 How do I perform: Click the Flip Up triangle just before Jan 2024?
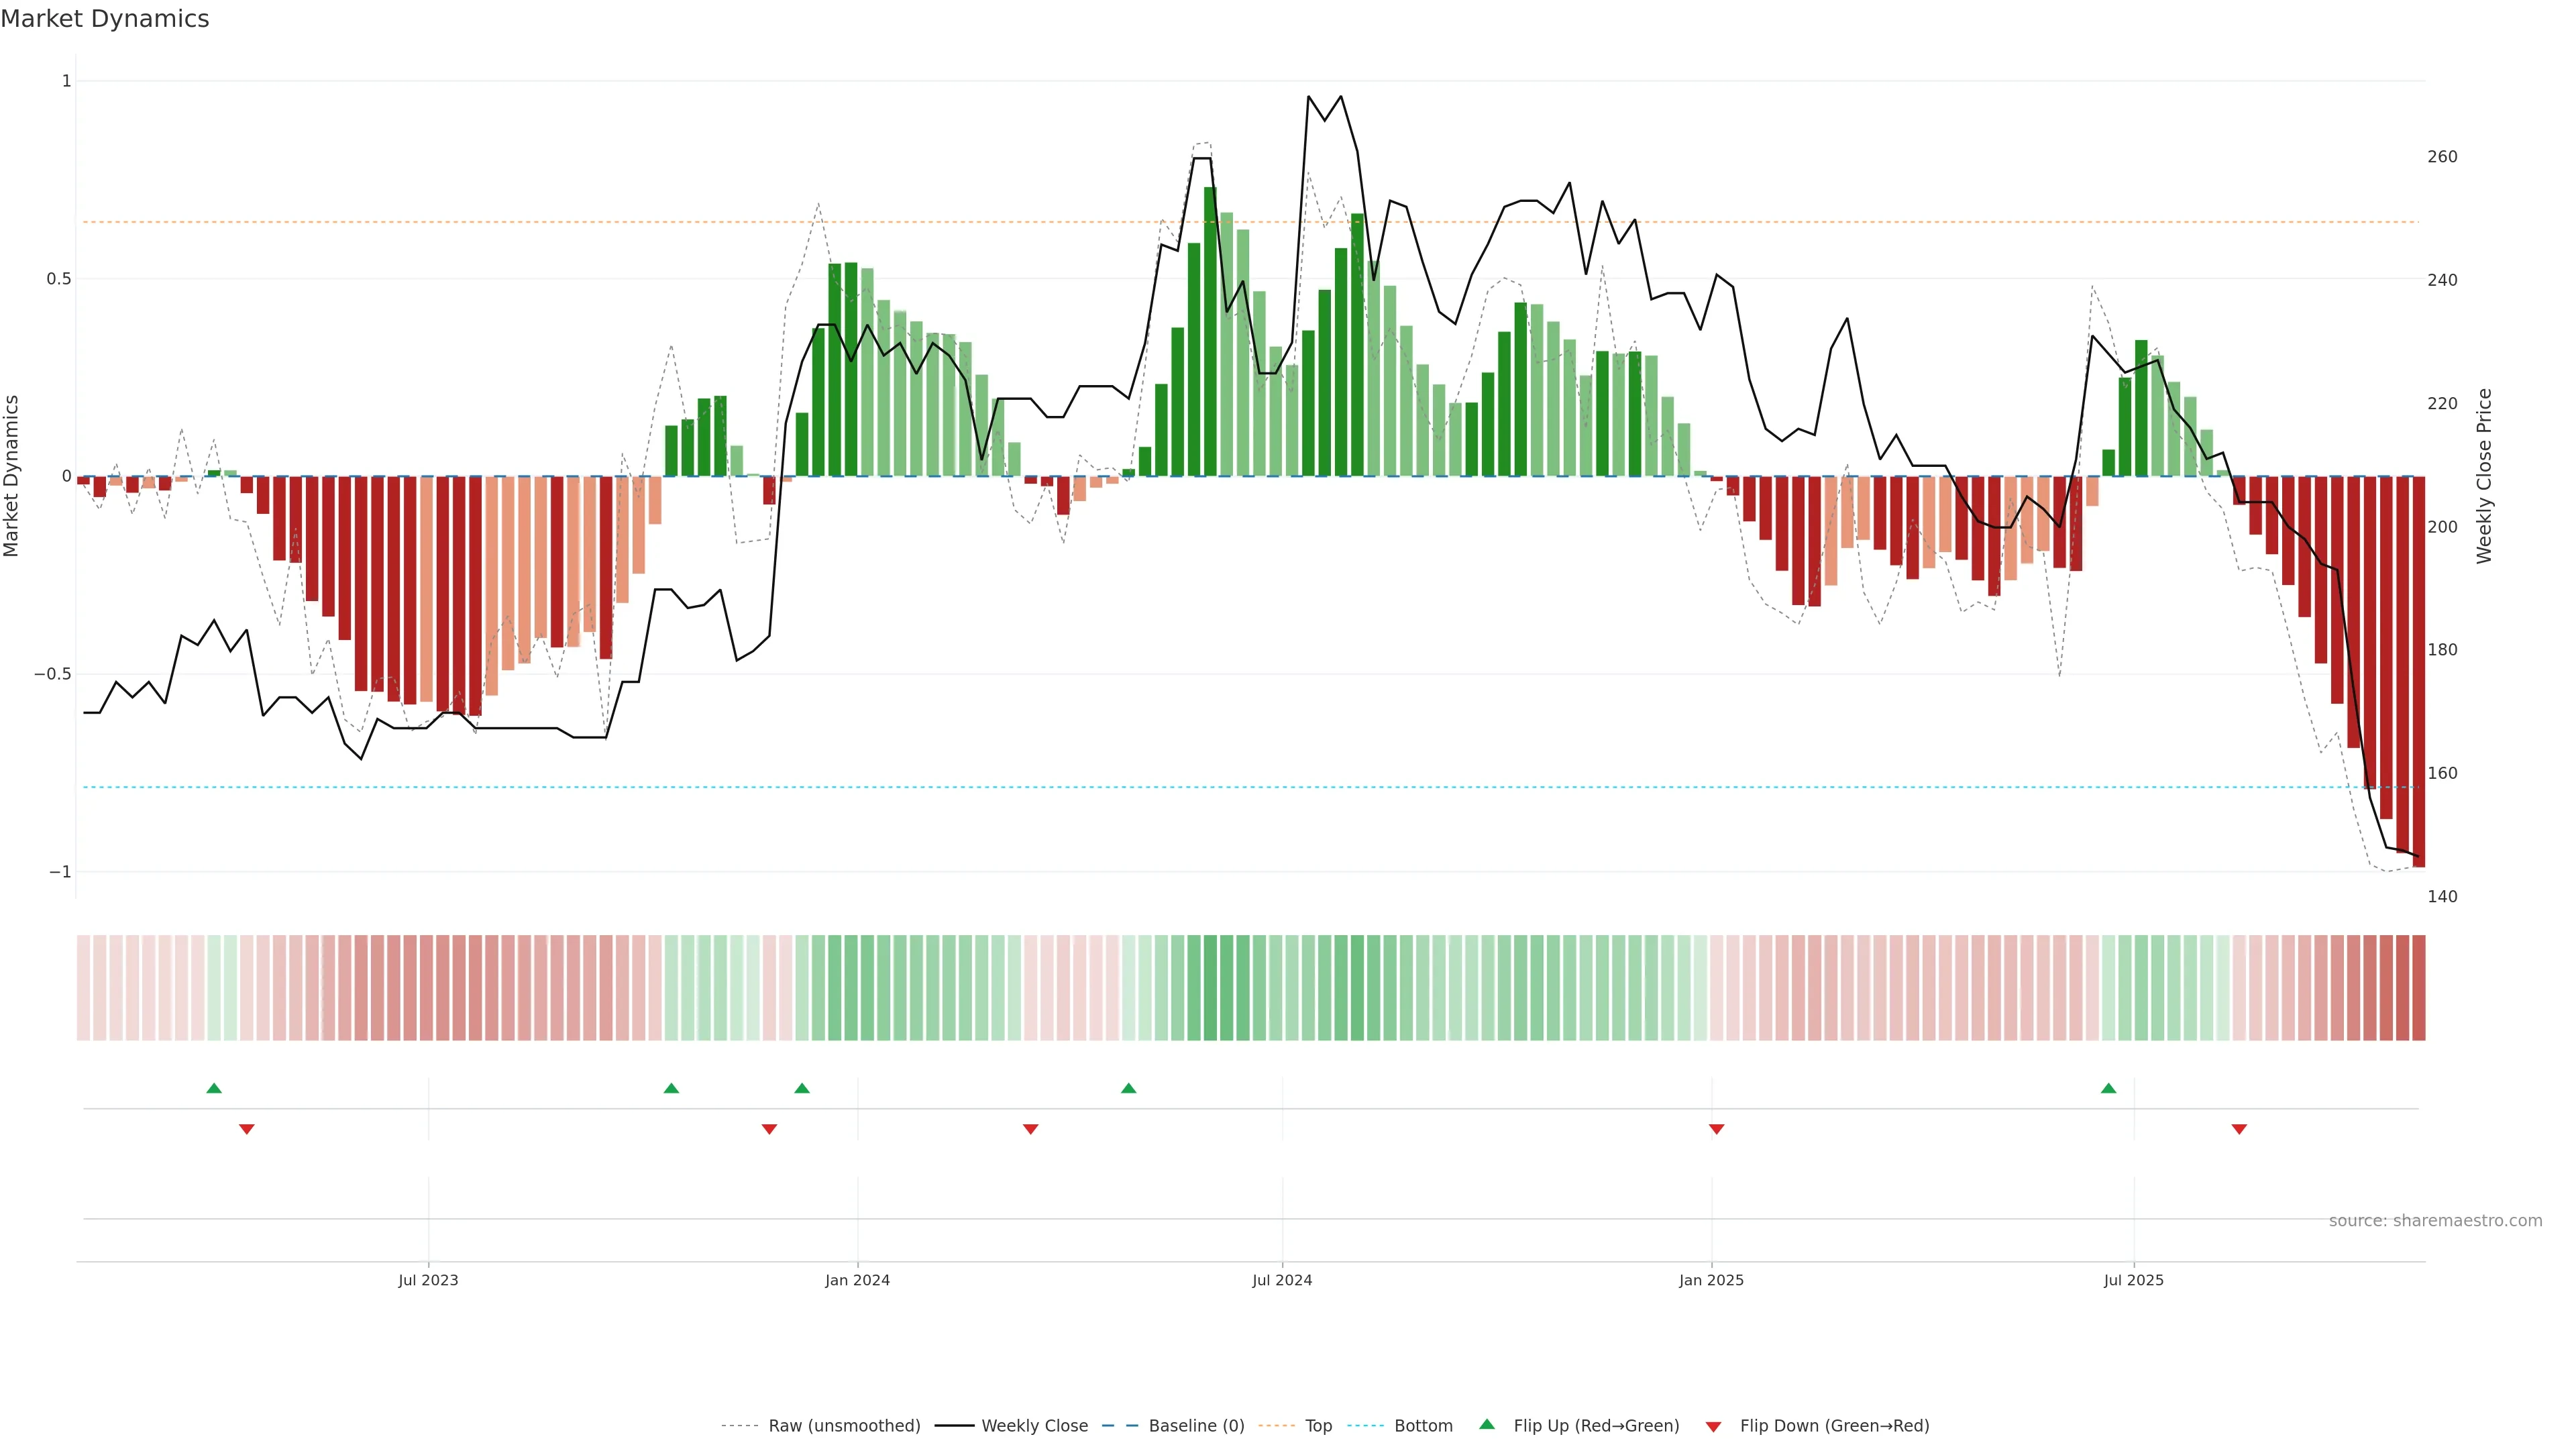802,1088
